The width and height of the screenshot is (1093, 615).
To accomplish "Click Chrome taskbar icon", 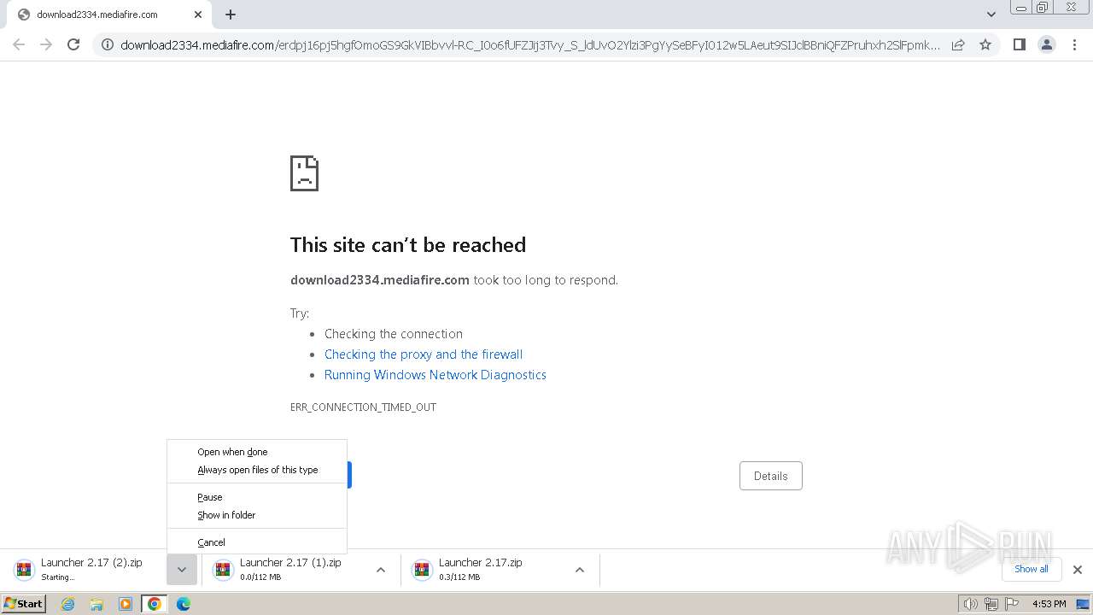I will click(155, 604).
